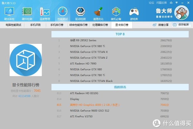Image resolution: width=193 pixels, height=129 pixels.
Task: Click the TOP 8 header bar
Action: [120, 34]
